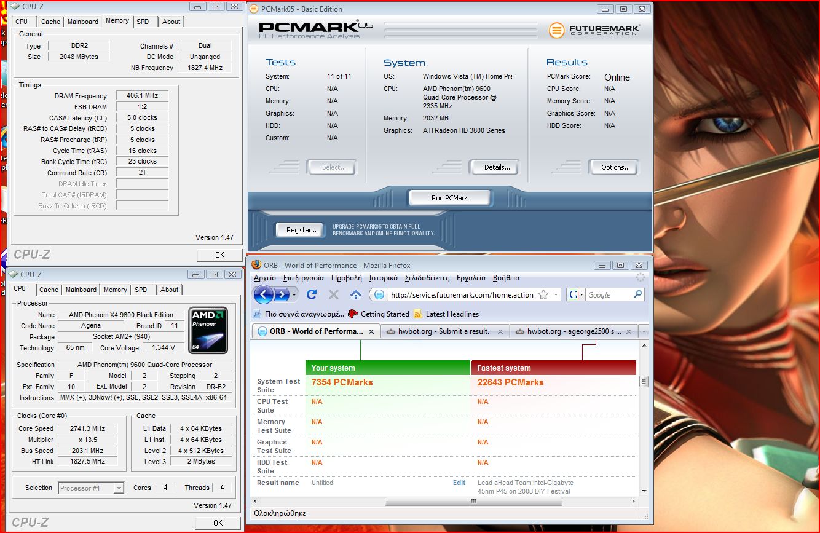This screenshot has width=820, height=533.
Task: Click the page scrollbar down arrow
Action: tap(644, 491)
